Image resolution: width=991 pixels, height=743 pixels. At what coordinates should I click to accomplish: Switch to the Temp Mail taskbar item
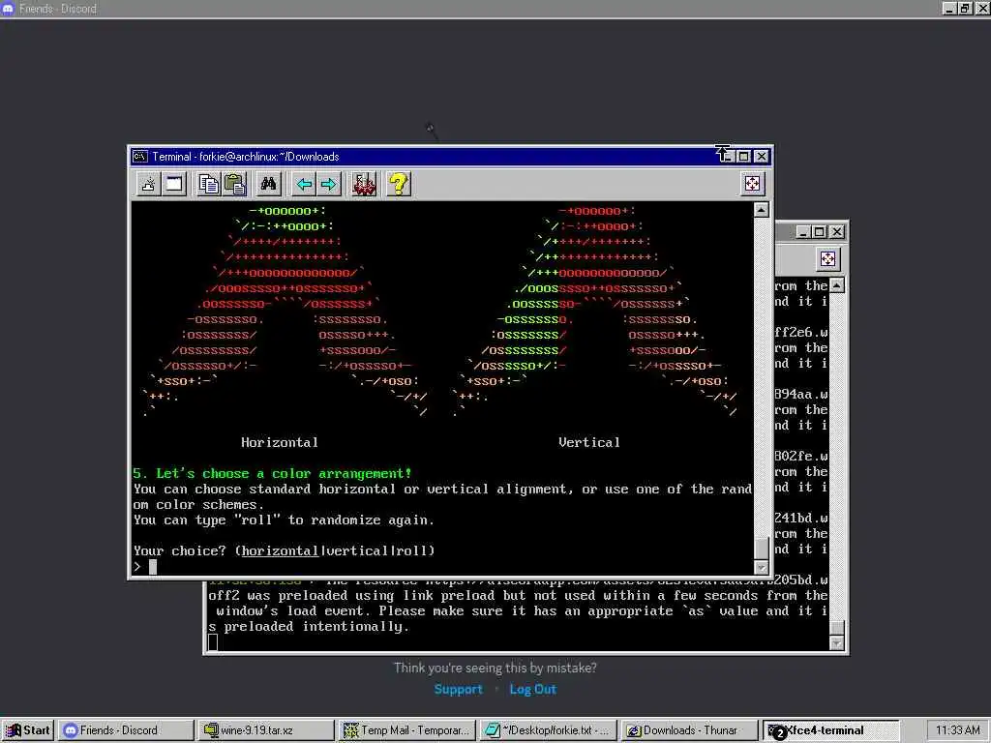[x=406, y=730]
